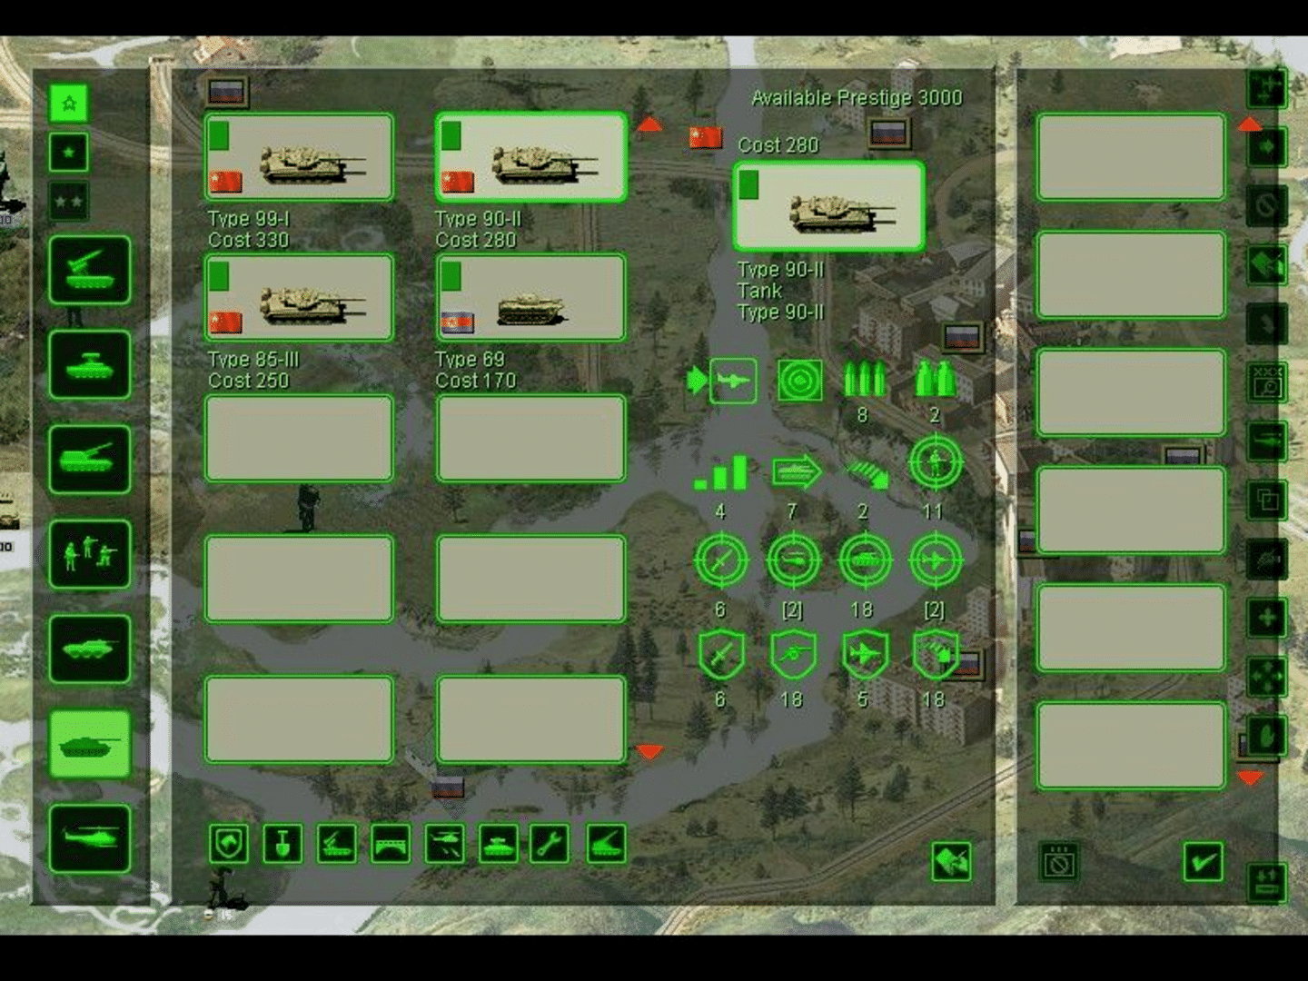Click the overlapping squares toolbar button

[1266, 500]
